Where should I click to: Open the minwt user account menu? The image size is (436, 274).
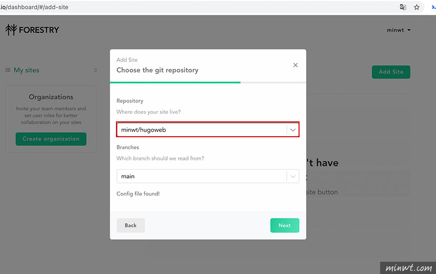click(x=399, y=30)
